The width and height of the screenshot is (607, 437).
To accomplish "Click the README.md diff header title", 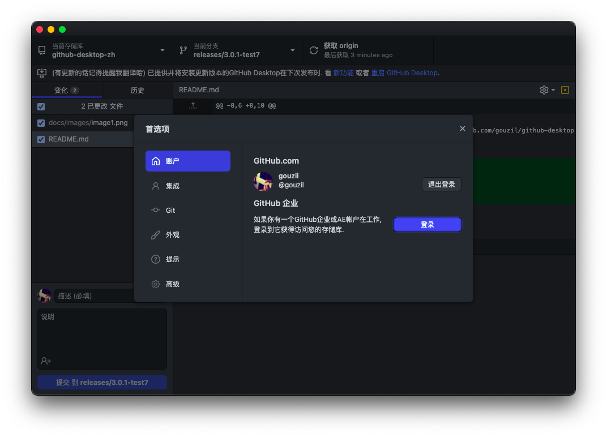I will click(199, 90).
